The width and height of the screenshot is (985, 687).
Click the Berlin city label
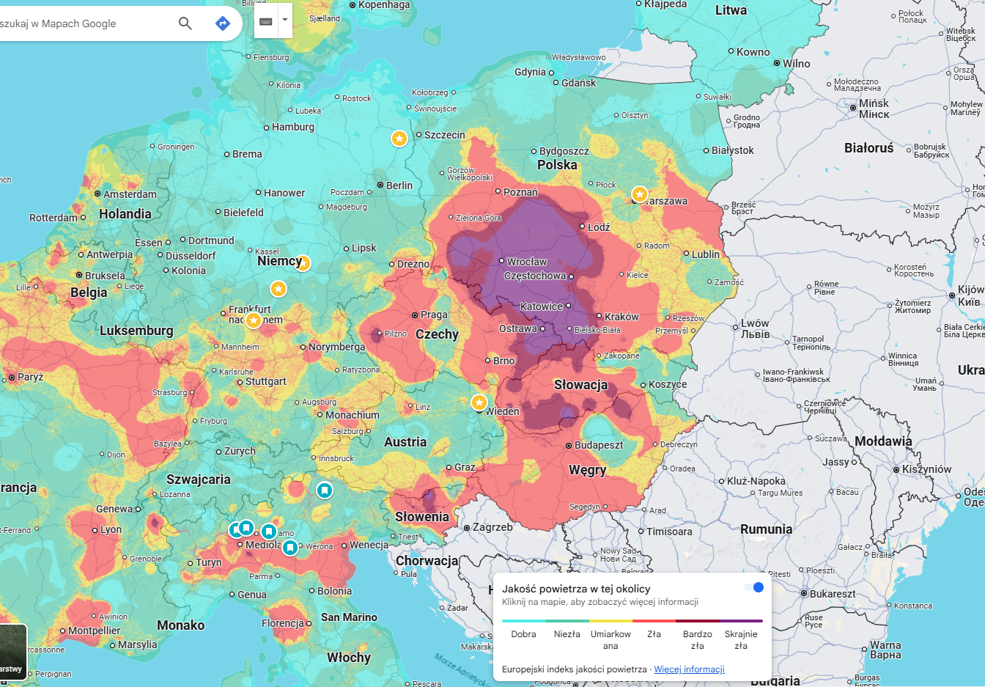(x=399, y=185)
